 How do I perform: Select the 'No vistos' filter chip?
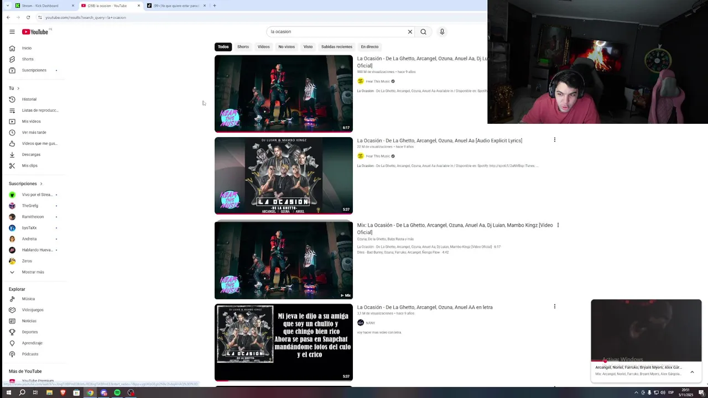287,46
